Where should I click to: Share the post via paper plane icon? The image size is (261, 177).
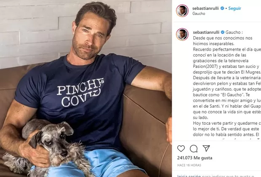click(x=206, y=148)
